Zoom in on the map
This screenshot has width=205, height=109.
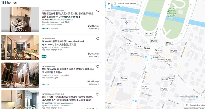click(109, 4)
